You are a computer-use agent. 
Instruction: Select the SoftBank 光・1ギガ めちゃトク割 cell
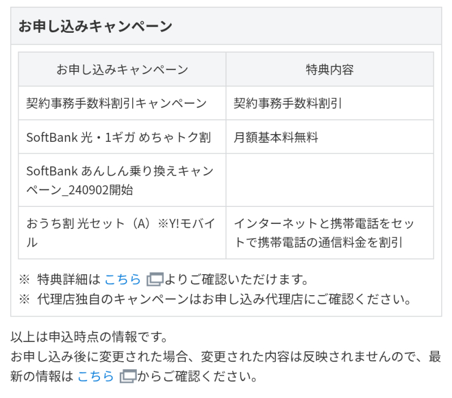(x=119, y=137)
